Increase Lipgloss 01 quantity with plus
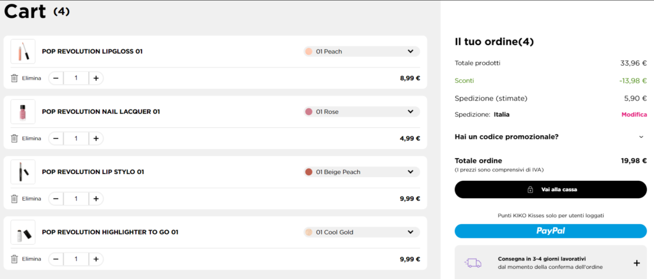 pos(96,78)
